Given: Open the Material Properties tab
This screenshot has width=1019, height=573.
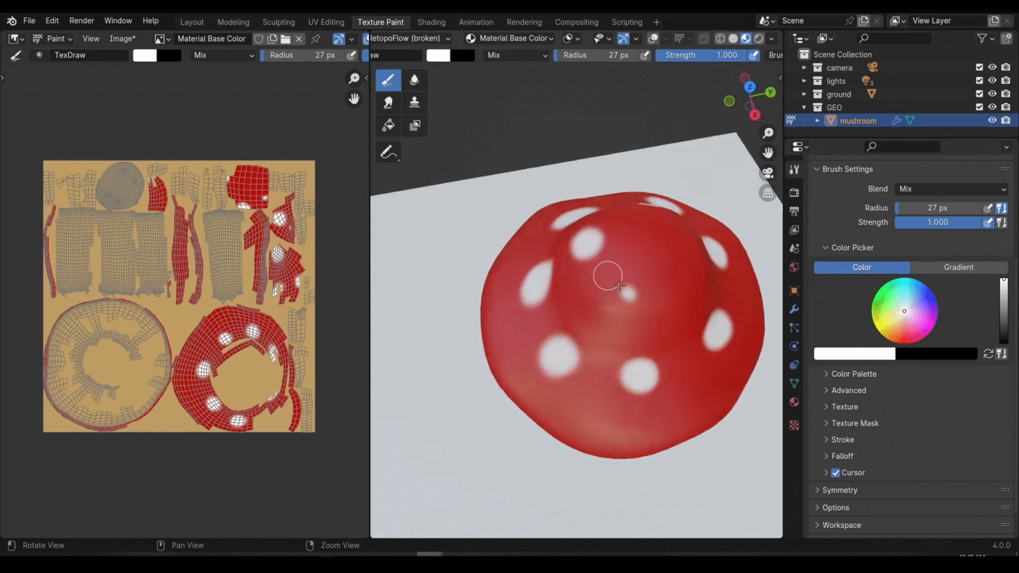Looking at the screenshot, I should point(793,402).
